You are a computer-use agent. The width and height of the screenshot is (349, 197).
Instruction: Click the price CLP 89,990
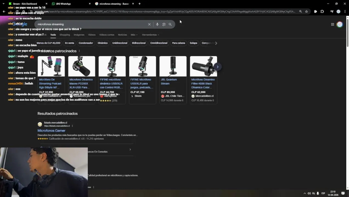[x=168, y=92]
